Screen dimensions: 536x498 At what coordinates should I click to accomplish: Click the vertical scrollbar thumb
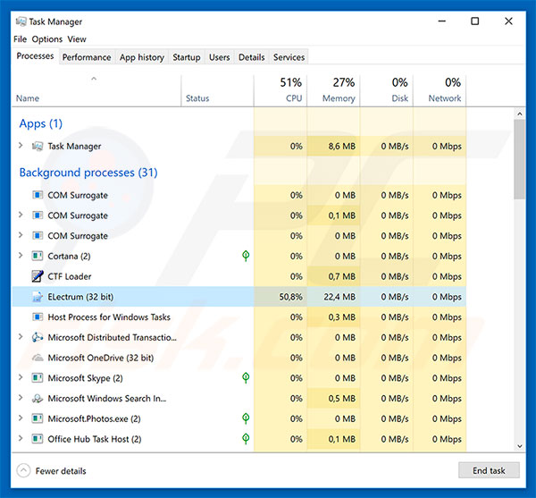[x=520, y=159]
